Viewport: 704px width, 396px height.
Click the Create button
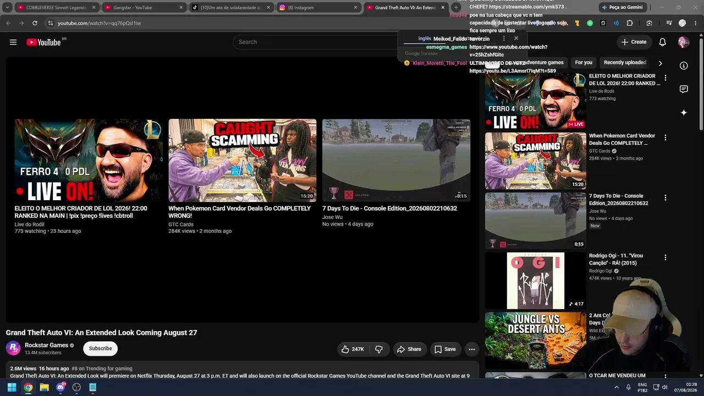point(634,42)
